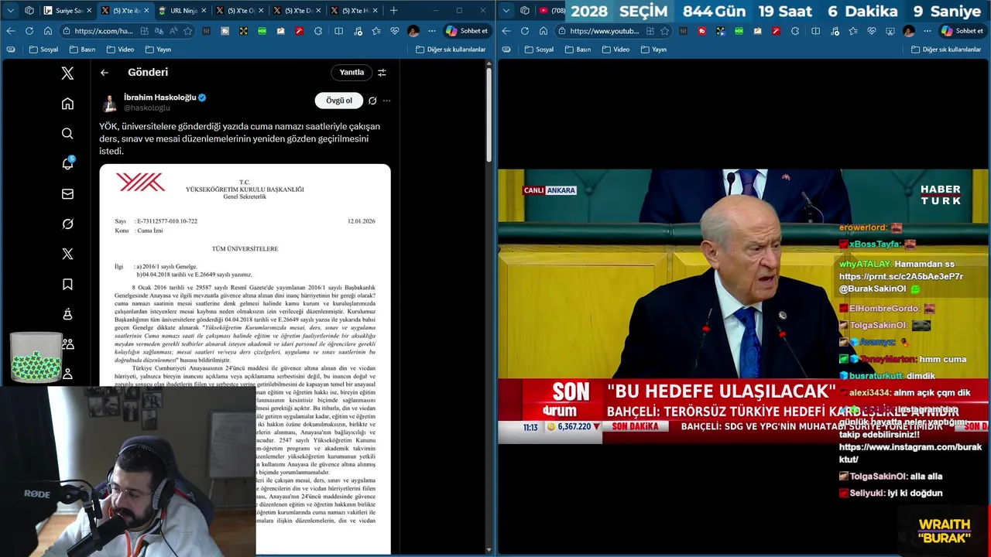Open favorites list icon in YouTube window

point(852,31)
